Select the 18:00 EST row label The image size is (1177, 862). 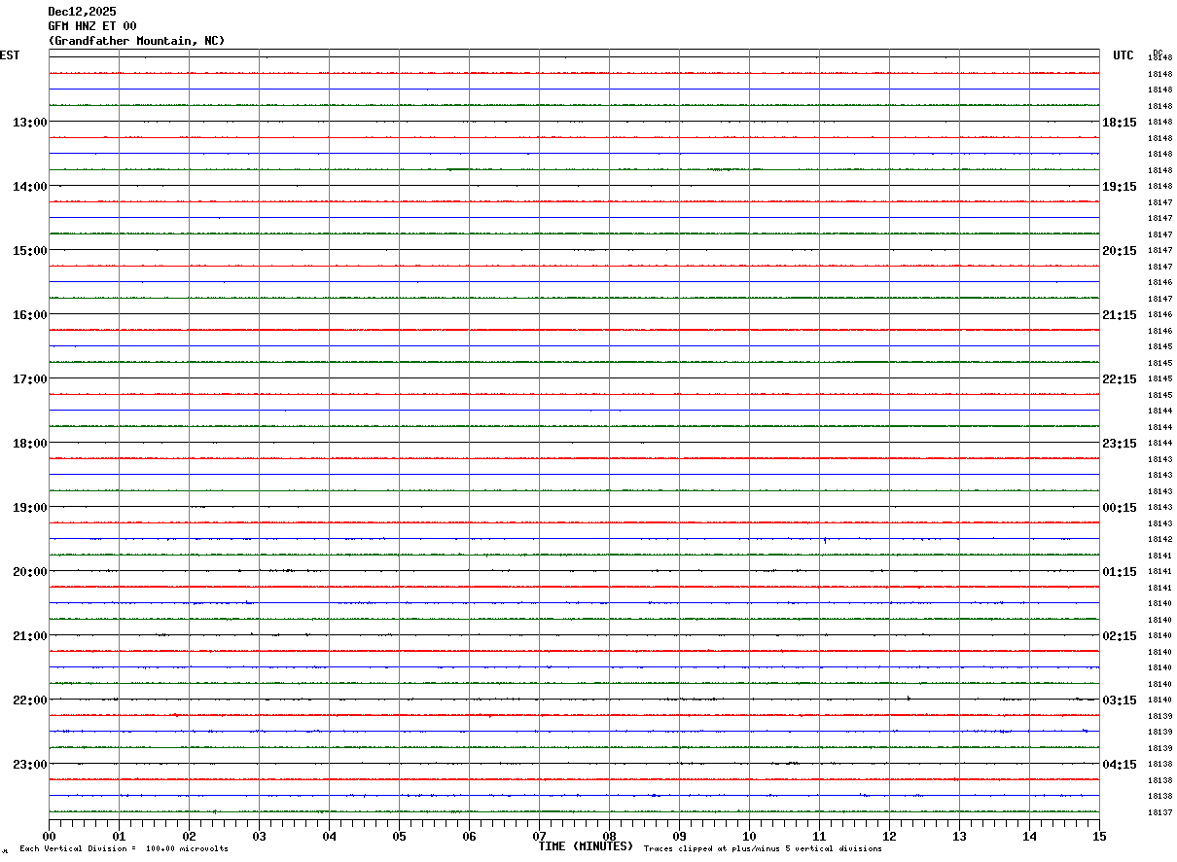(29, 444)
